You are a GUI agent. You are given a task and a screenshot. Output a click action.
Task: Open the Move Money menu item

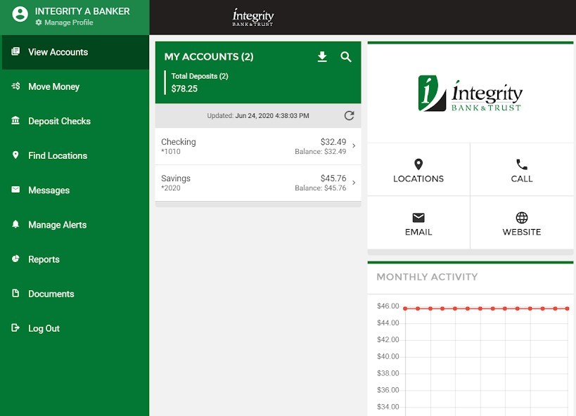75,86
